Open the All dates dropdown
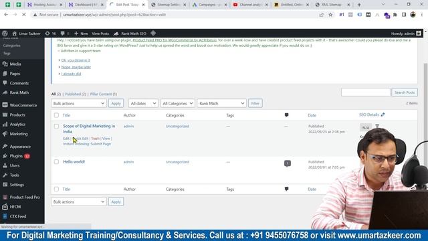Screen dimensions: 428x241 (x=143, y=103)
